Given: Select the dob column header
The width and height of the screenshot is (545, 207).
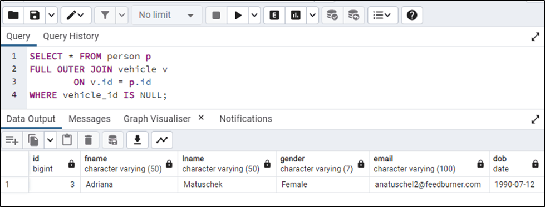Looking at the screenshot, I should coord(516,164).
